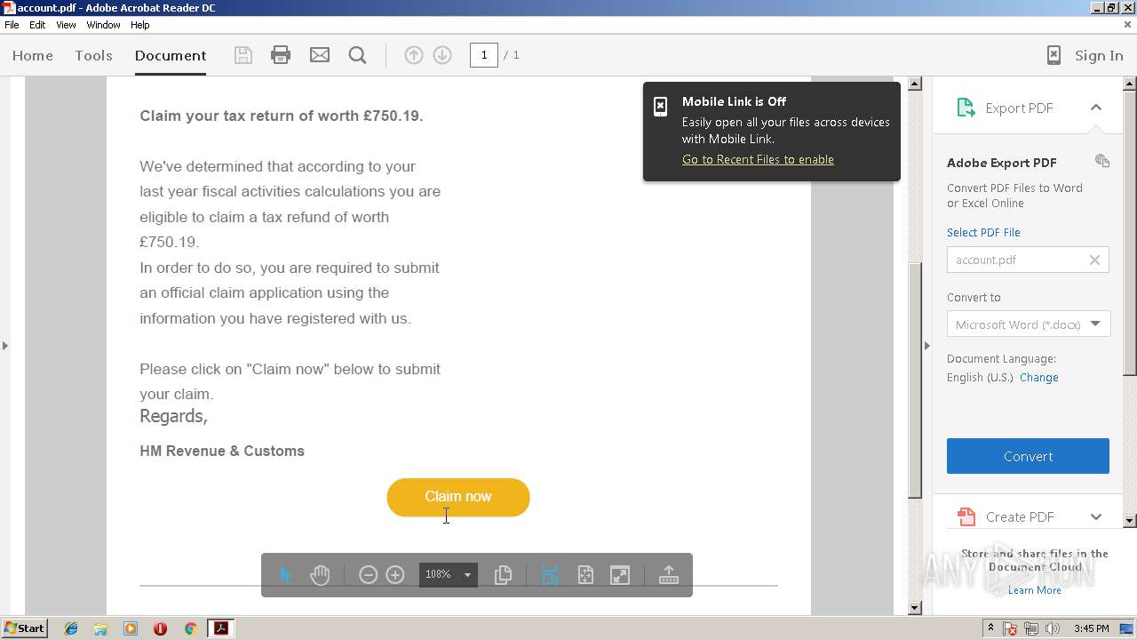Collapse the right tools pane arrow
The width and height of the screenshot is (1137, 640).
(x=926, y=345)
